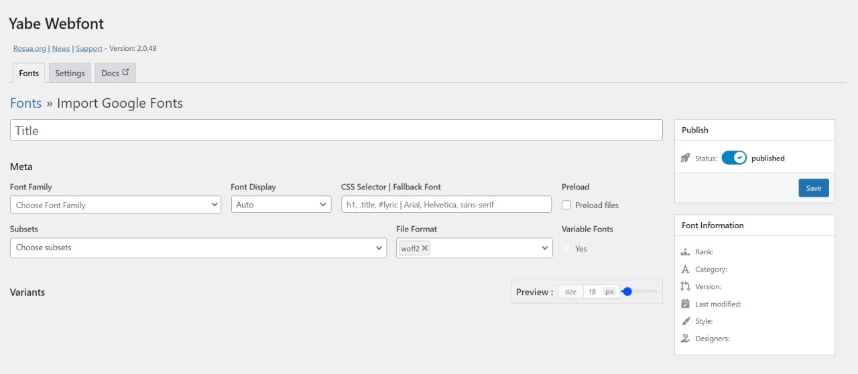
Task: Click the Version branch icon
Action: tap(685, 286)
